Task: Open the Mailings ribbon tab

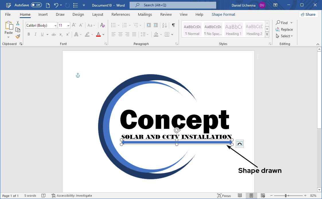Action: [x=145, y=14]
